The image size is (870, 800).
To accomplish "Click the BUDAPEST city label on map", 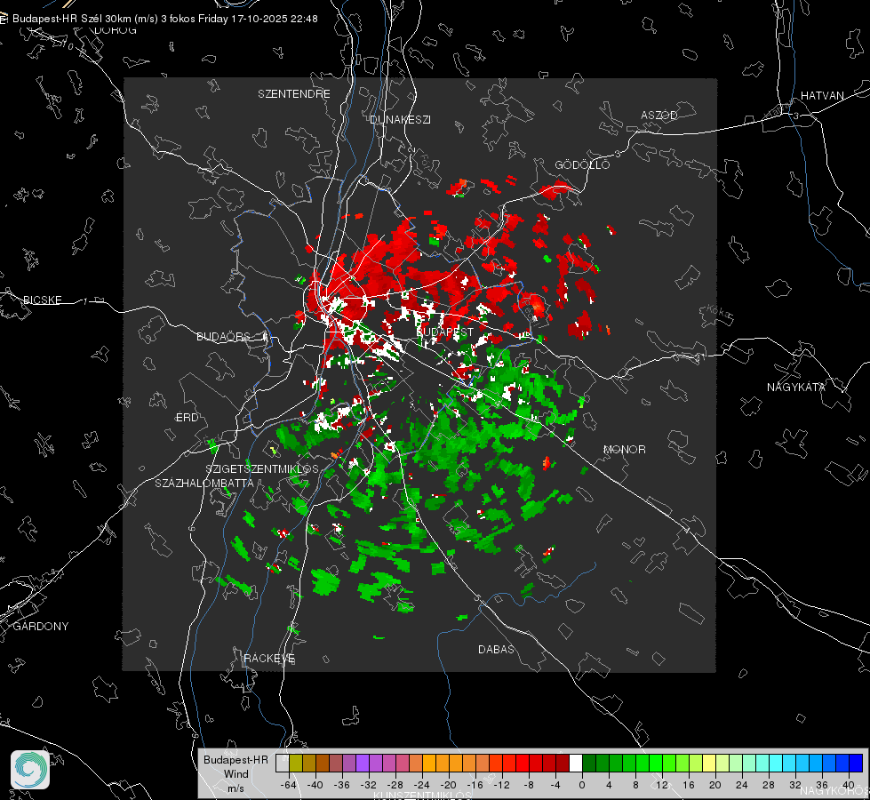I will point(444,332).
